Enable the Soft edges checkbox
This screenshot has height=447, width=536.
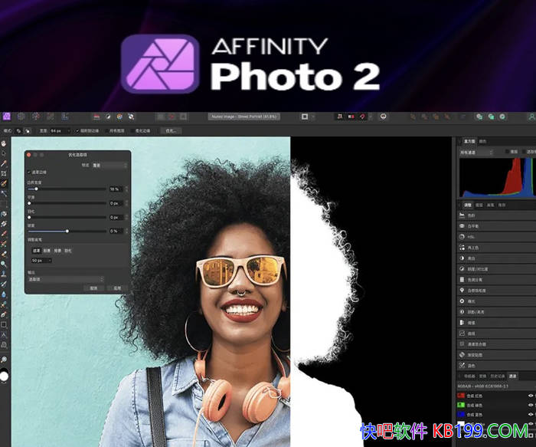pyautogui.click(x=132, y=131)
